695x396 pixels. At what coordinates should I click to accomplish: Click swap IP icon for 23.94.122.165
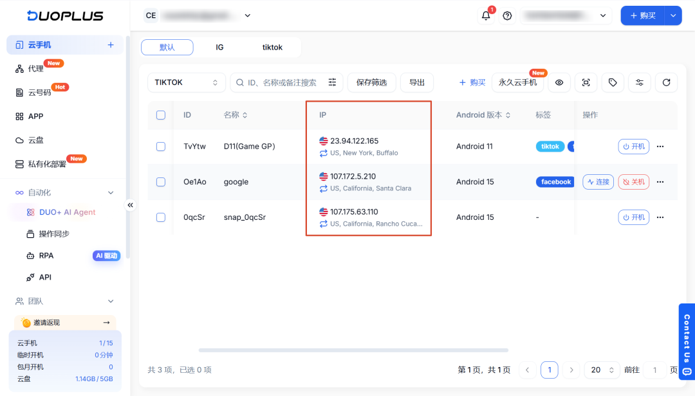[x=324, y=153]
